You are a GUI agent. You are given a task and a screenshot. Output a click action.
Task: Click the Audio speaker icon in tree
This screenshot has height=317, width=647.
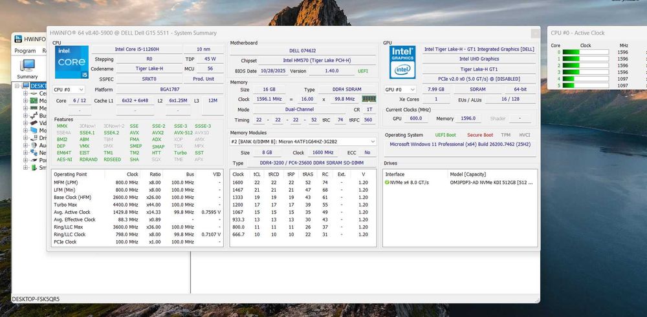[x=34, y=145]
